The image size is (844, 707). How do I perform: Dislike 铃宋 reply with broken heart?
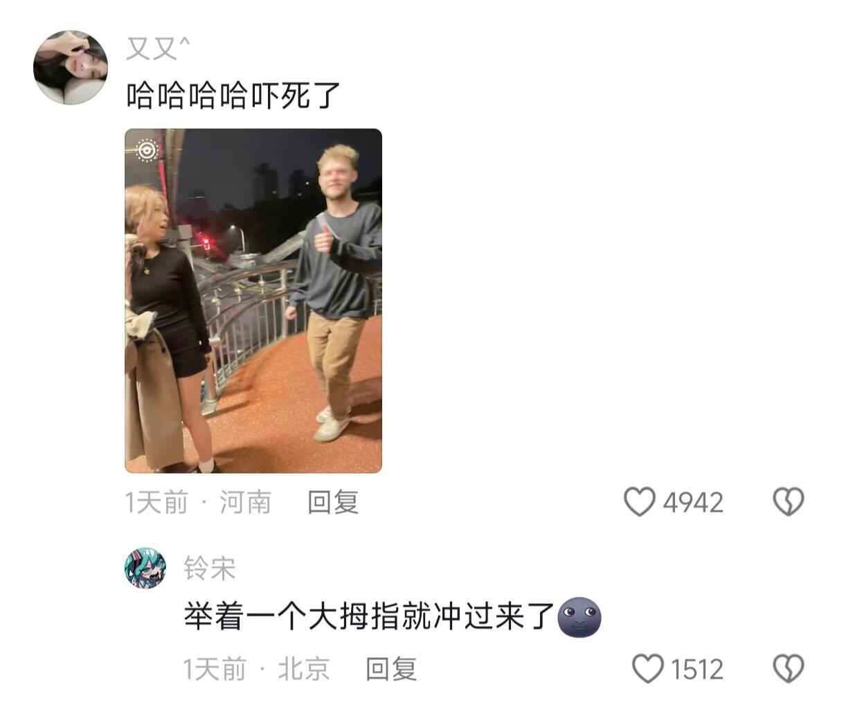788,670
